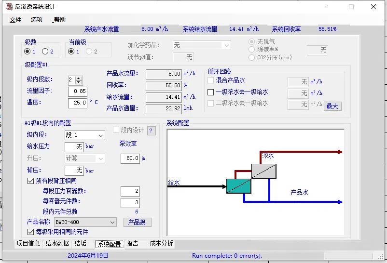This screenshot has width=387, height=263.
Task: Toggle 混合产品水 checkbox
Action: (210, 80)
